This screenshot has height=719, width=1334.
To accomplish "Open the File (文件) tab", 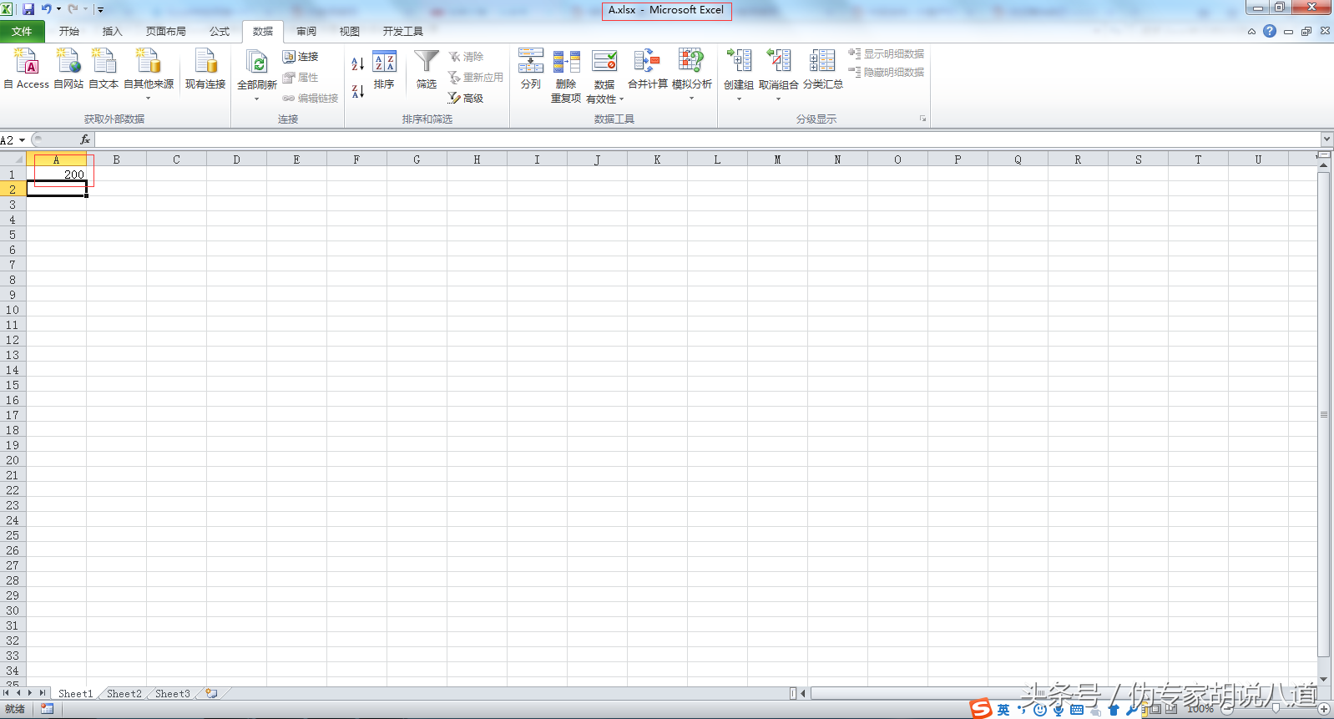I will point(22,32).
